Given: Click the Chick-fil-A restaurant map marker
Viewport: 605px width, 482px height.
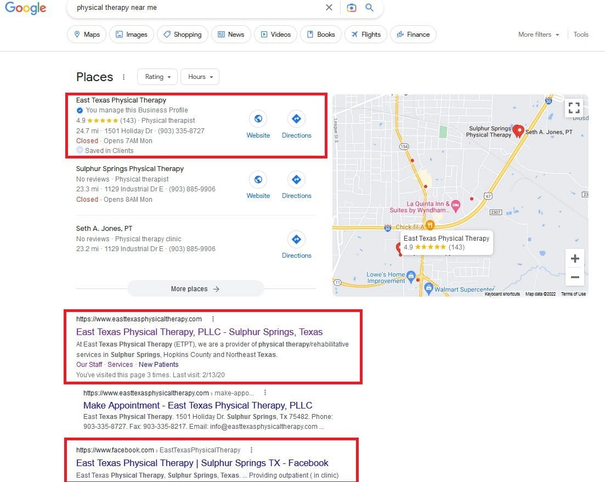Looking at the screenshot, I should point(430,225).
